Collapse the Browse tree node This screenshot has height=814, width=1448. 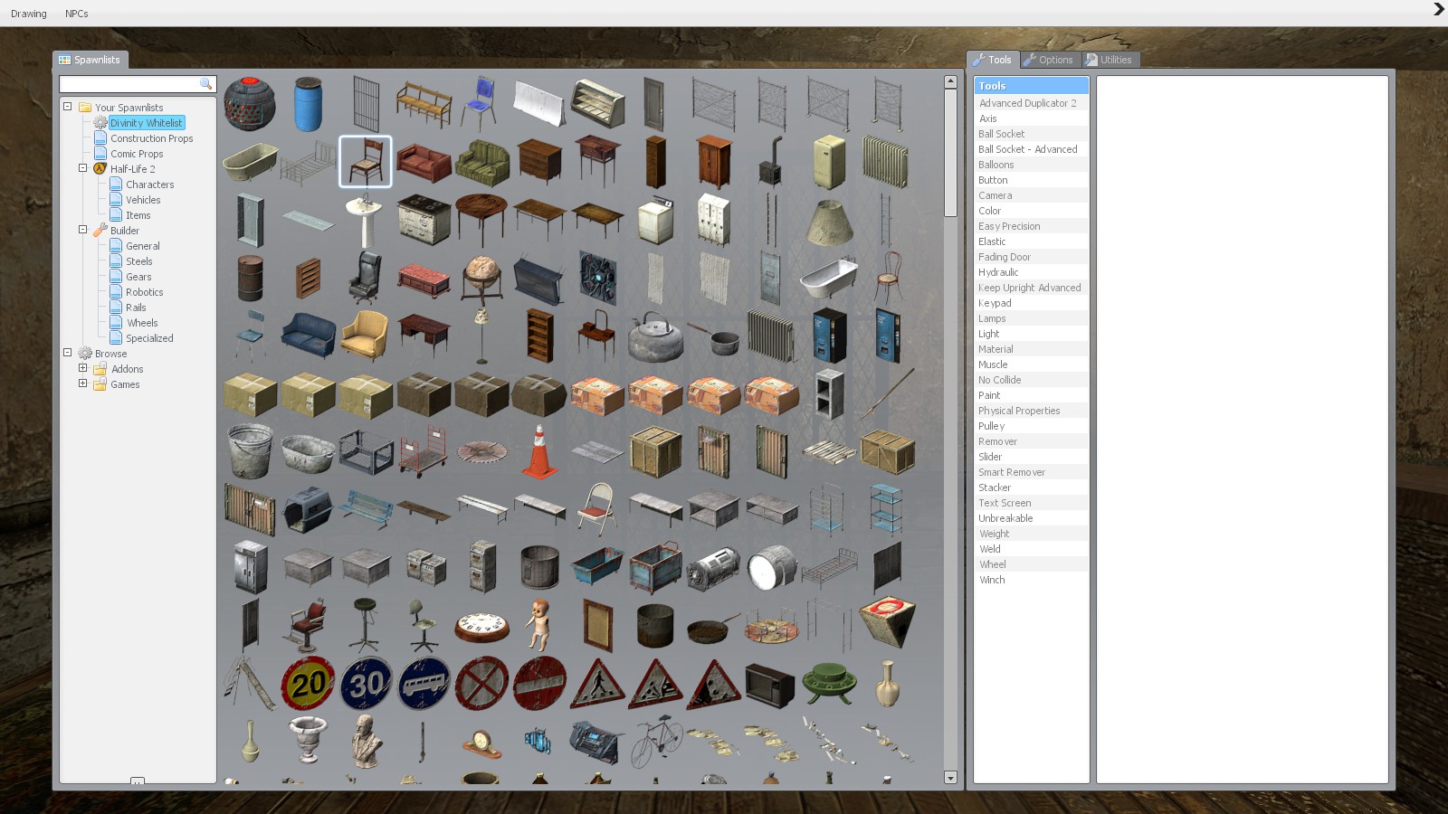[x=67, y=353]
